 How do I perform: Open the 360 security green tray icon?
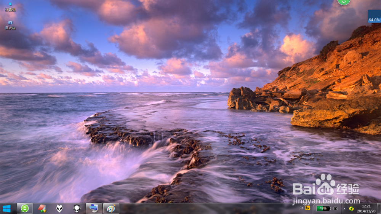pos(351,209)
